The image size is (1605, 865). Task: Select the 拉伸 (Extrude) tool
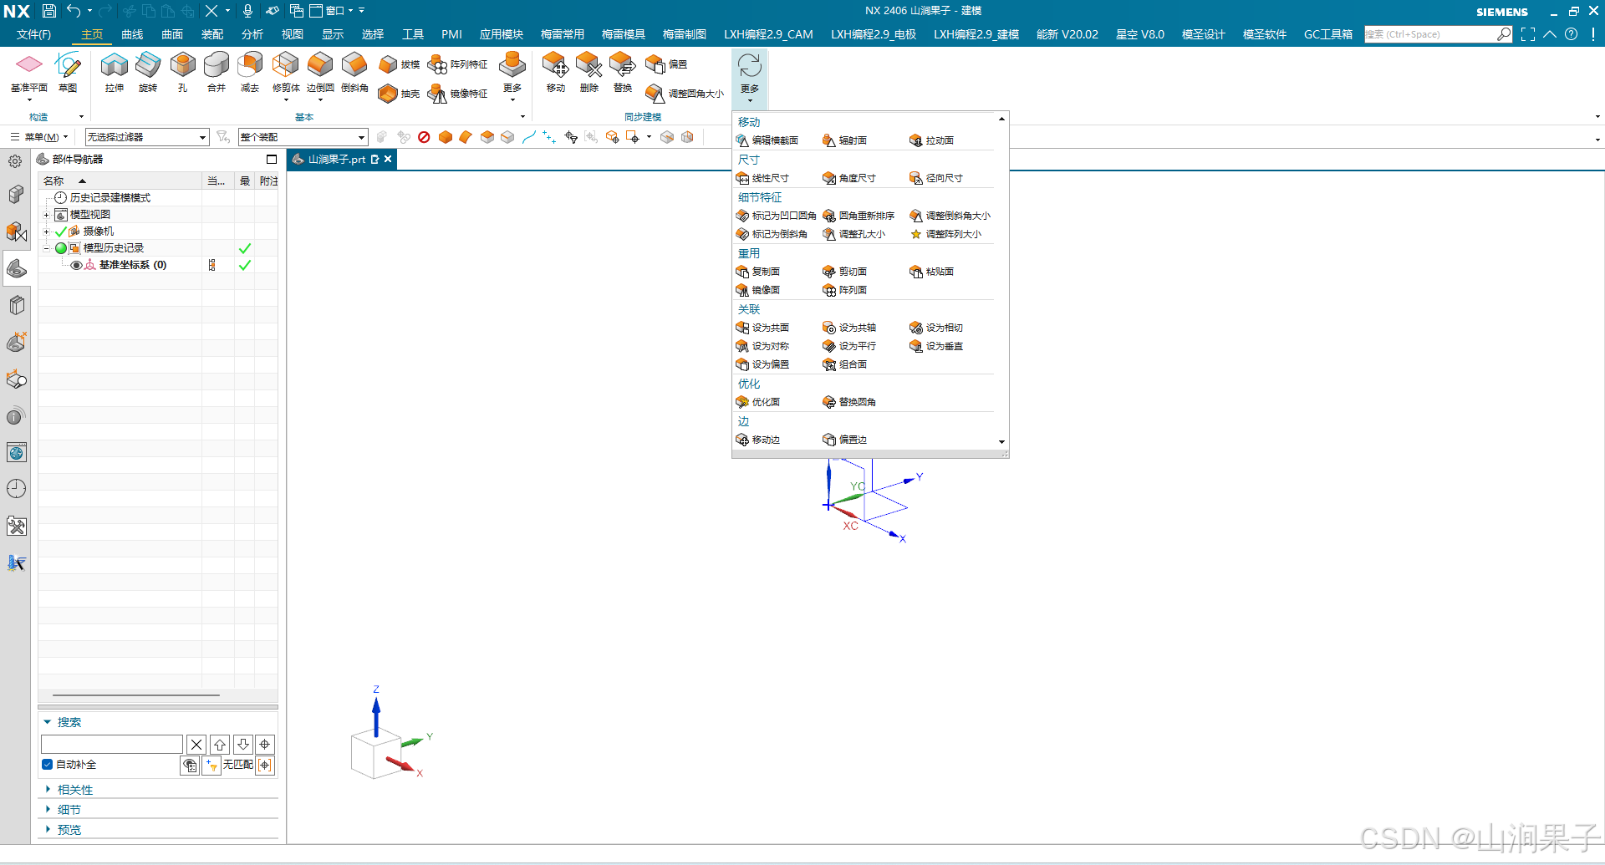pyautogui.click(x=115, y=72)
